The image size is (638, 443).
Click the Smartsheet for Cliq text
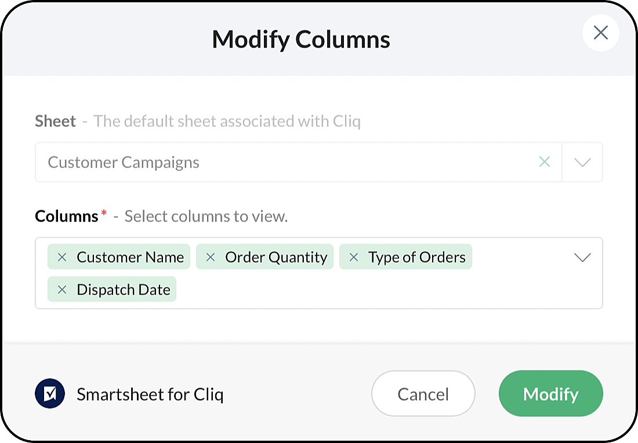150,394
